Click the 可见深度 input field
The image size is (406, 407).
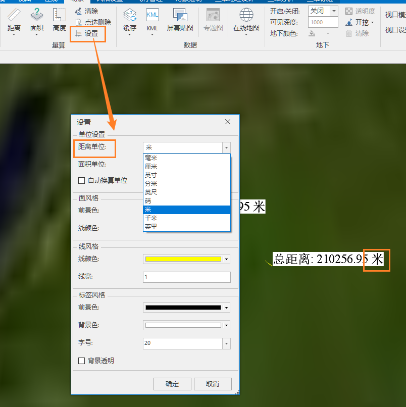[x=323, y=22]
